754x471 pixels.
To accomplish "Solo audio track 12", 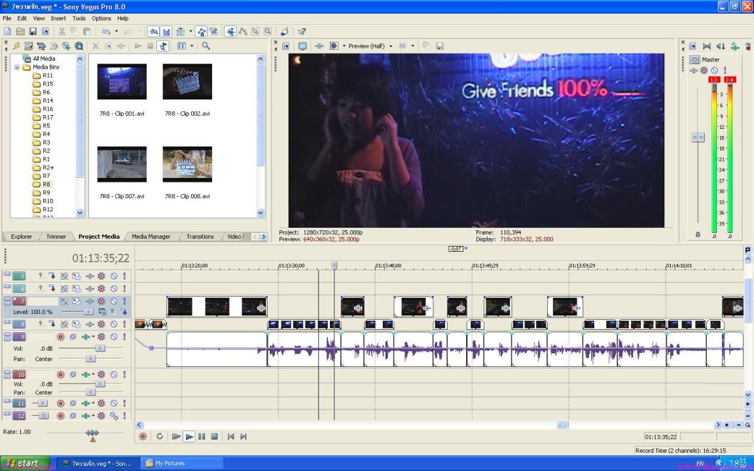I will tap(124, 416).
